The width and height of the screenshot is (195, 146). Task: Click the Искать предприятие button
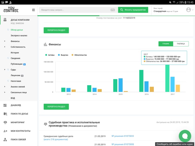(x=133, y=10)
